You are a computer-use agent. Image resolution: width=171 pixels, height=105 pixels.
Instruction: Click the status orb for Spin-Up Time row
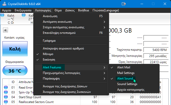[x=6, y=92]
